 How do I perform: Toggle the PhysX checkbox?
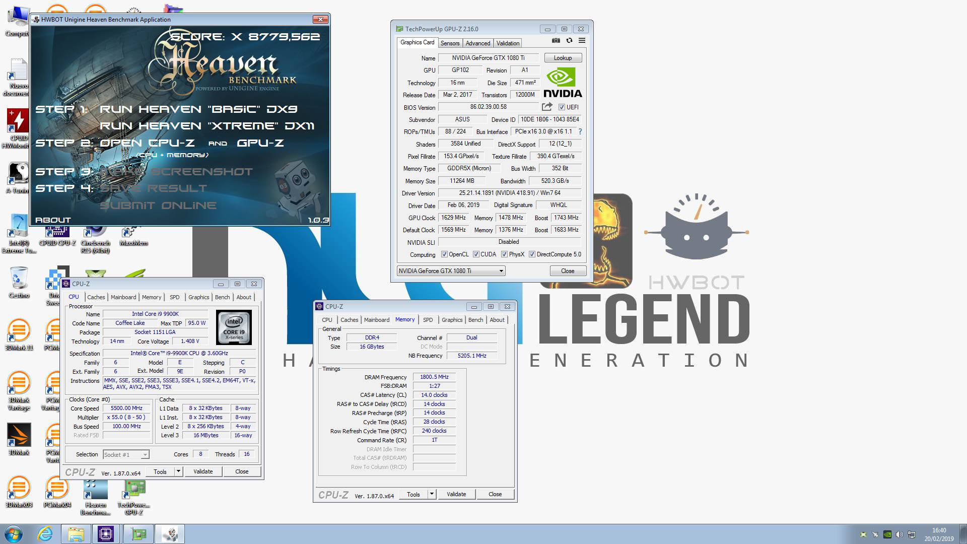[x=504, y=254]
